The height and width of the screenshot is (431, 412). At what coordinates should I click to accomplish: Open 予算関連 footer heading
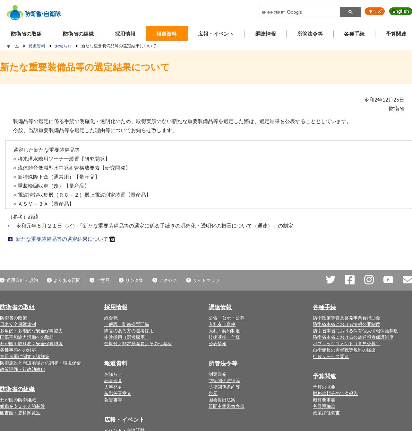(x=324, y=376)
